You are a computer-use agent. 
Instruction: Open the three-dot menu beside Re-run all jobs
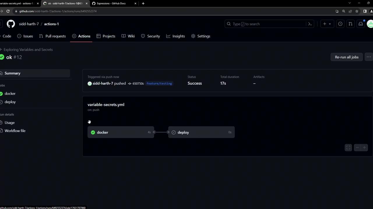369,57
